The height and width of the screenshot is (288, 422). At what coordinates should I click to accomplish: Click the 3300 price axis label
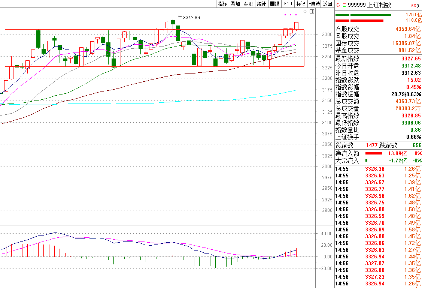tap(327, 34)
